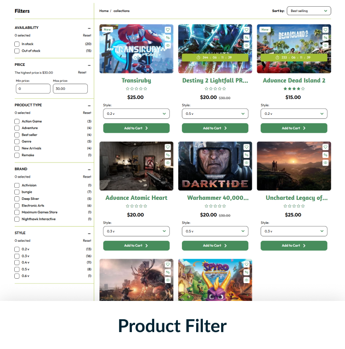The width and height of the screenshot is (345, 349).
Task: Click compare arrows icon on Transiruby card
Action: pyautogui.click(x=168, y=37)
